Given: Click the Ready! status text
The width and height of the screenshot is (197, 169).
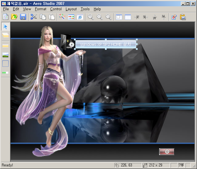Looking at the screenshot, I should click(x=7, y=165).
